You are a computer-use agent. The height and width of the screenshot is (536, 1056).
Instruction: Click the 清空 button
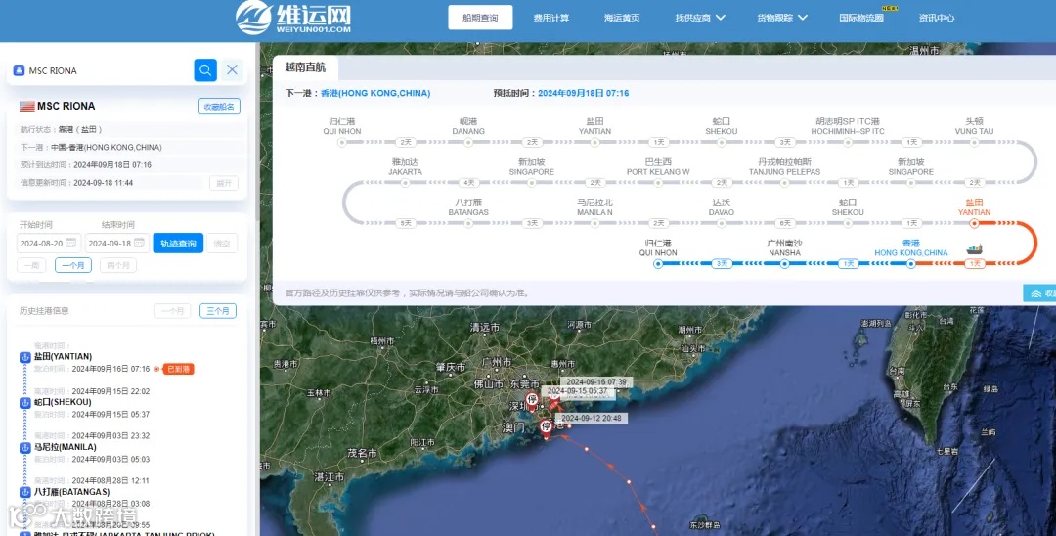tap(222, 244)
